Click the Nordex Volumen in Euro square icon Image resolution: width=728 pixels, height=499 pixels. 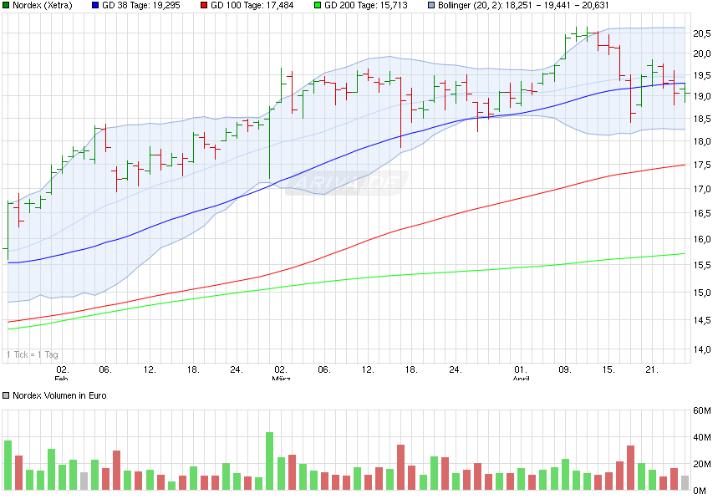pyautogui.click(x=8, y=394)
